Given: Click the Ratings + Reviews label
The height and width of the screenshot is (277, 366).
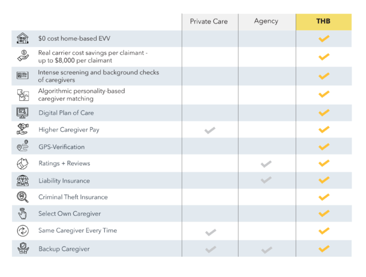Looking at the screenshot, I should pos(64,163).
